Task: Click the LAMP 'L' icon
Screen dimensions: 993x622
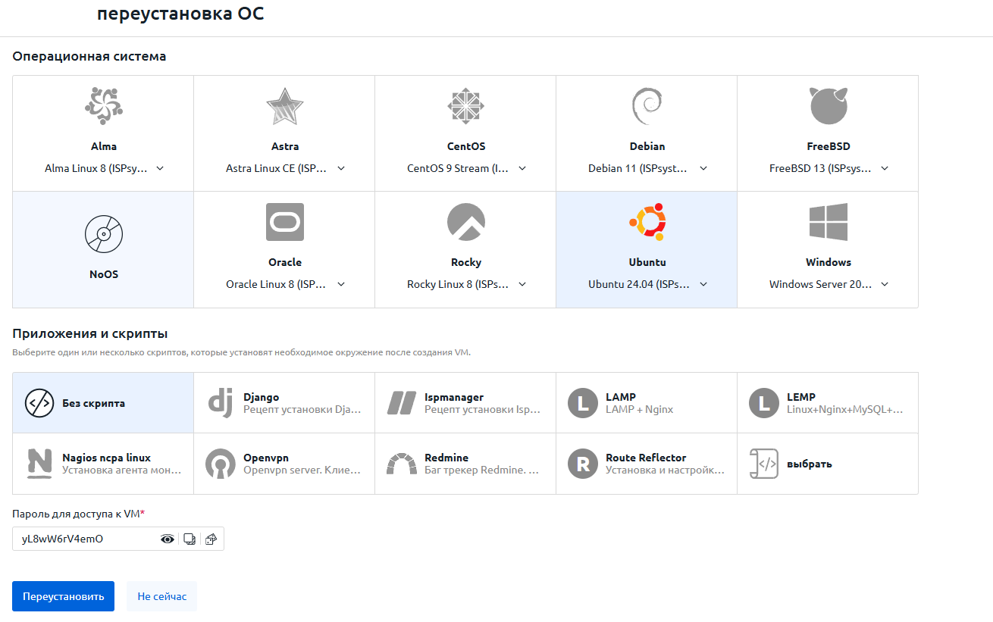Action: 583,403
